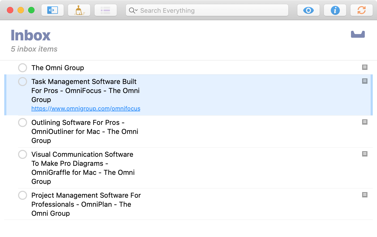Click the 5 inbox items subtitle
The image size is (377, 237).
pyautogui.click(x=34, y=49)
